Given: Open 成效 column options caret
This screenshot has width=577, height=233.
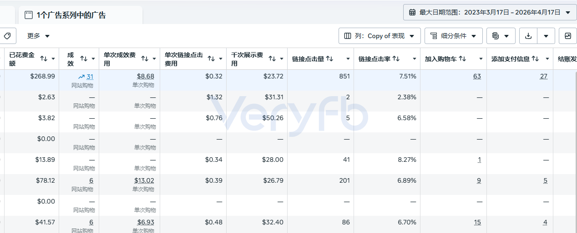Looking at the screenshot, I should coord(93,59).
